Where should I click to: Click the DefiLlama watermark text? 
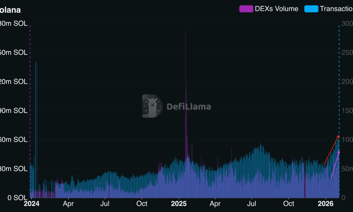[x=189, y=106]
